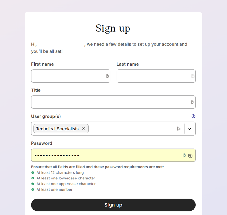Remove the Technical Specialists user group tag
Viewport: 227px width, 215px height.
click(84, 129)
